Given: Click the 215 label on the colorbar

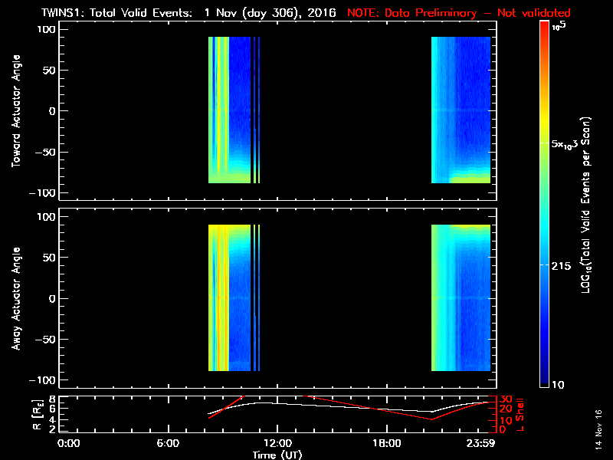Looking at the screenshot, I should click(x=564, y=265).
